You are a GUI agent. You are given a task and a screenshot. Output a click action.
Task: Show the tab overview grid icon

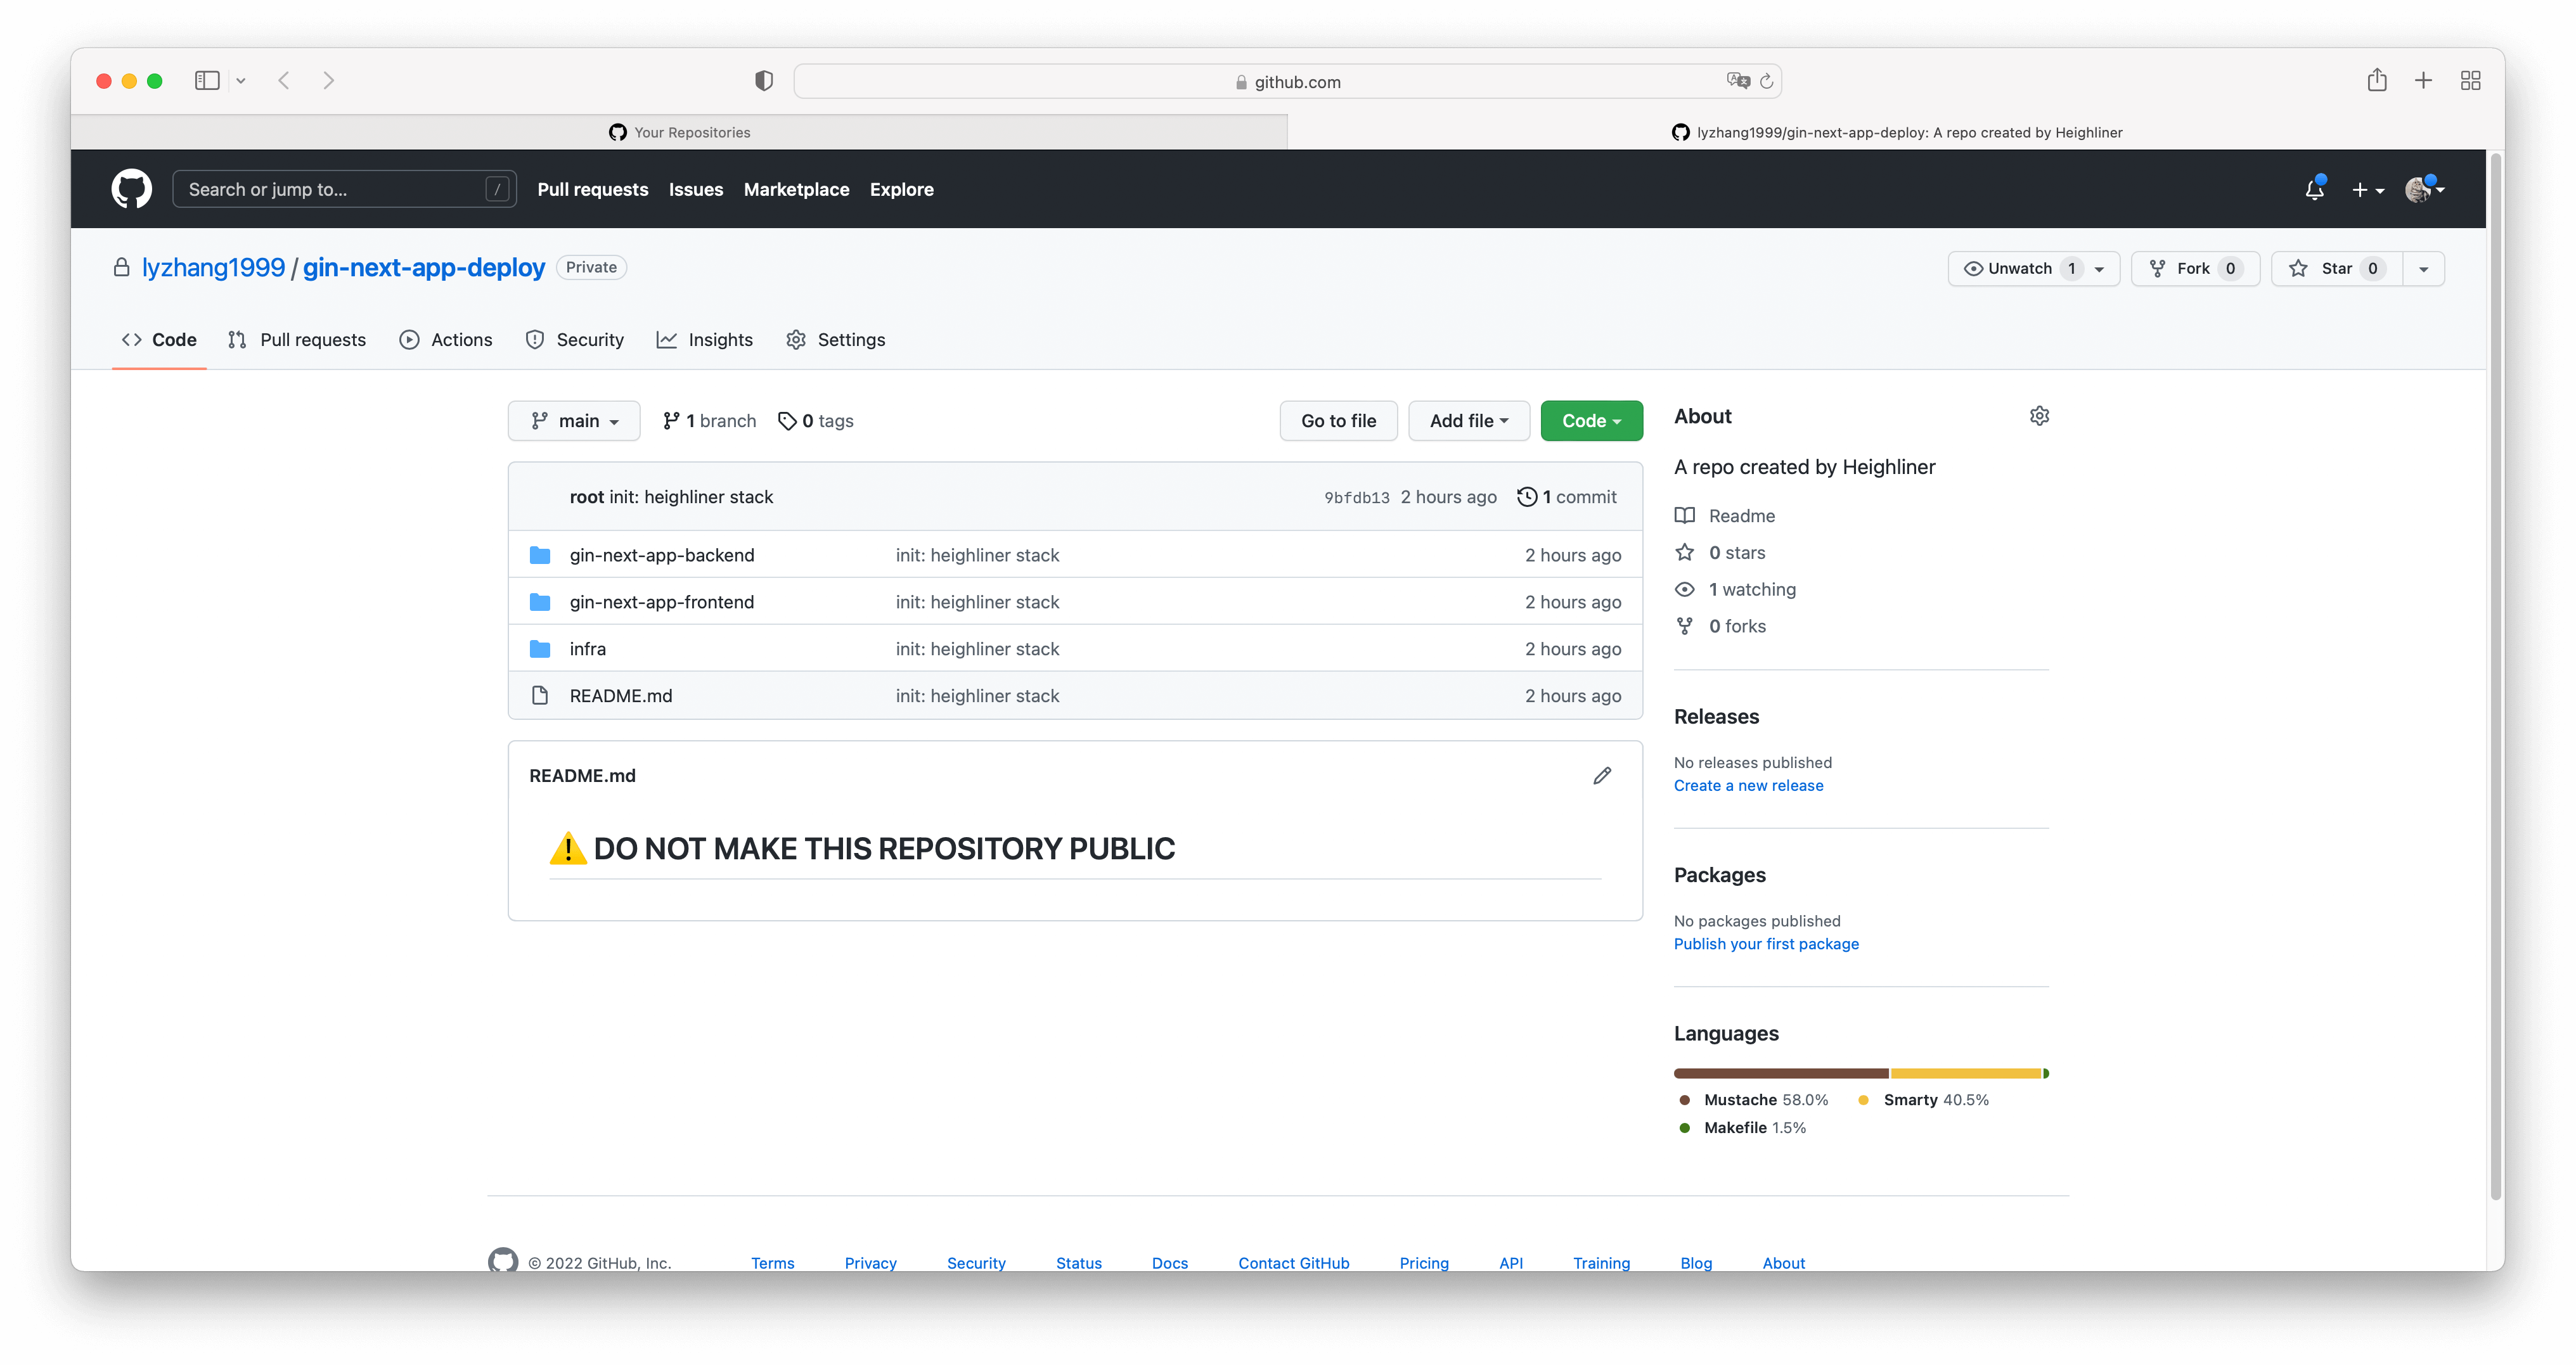pos(2470,81)
